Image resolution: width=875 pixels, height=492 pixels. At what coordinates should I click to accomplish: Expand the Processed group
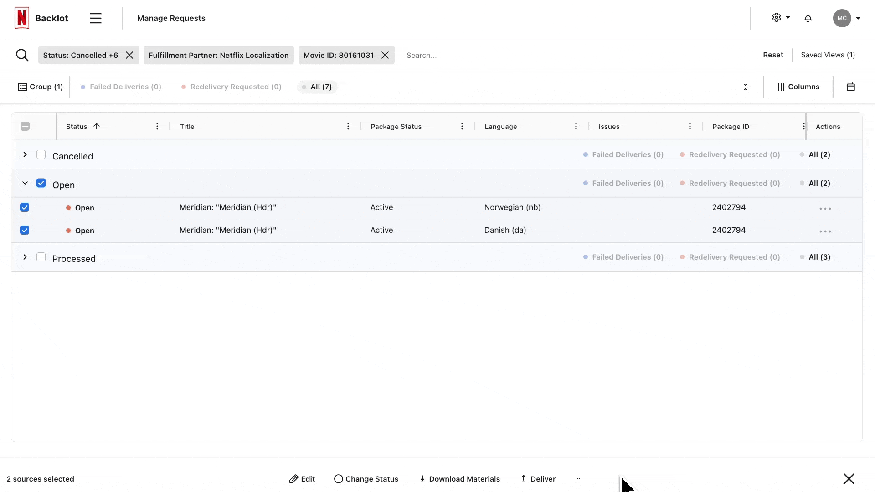pos(25,257)
